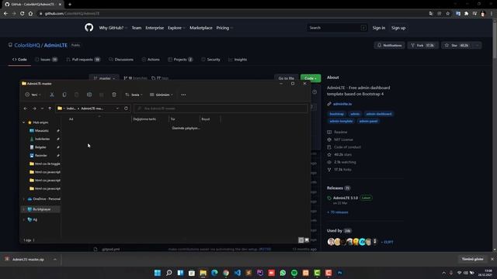The width and height of the screenshot is (497, 279).
Task: Click the Sign in link
Action: click(x=379, y=28)
